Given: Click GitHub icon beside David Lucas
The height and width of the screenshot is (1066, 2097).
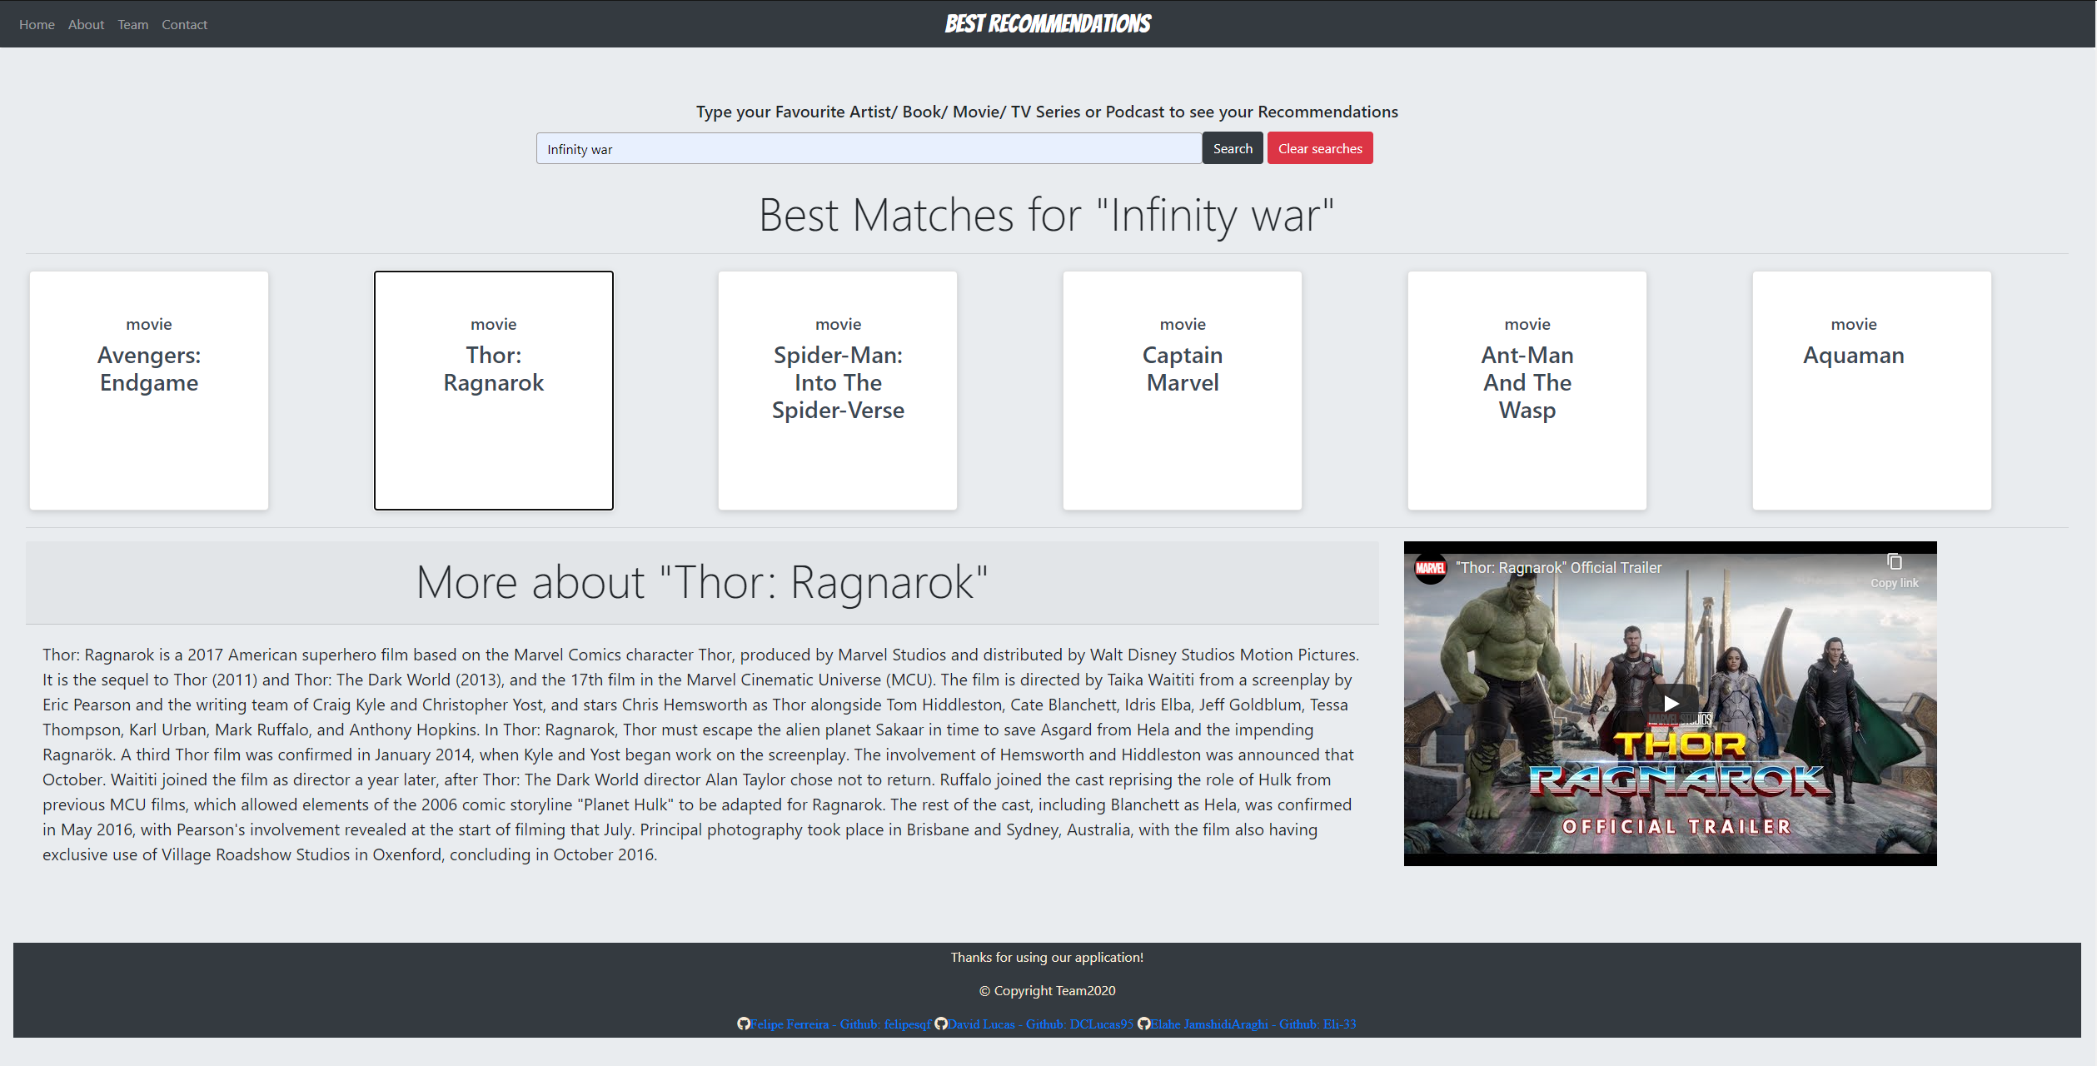Looking at the screenshot, I should (940, 1024).
